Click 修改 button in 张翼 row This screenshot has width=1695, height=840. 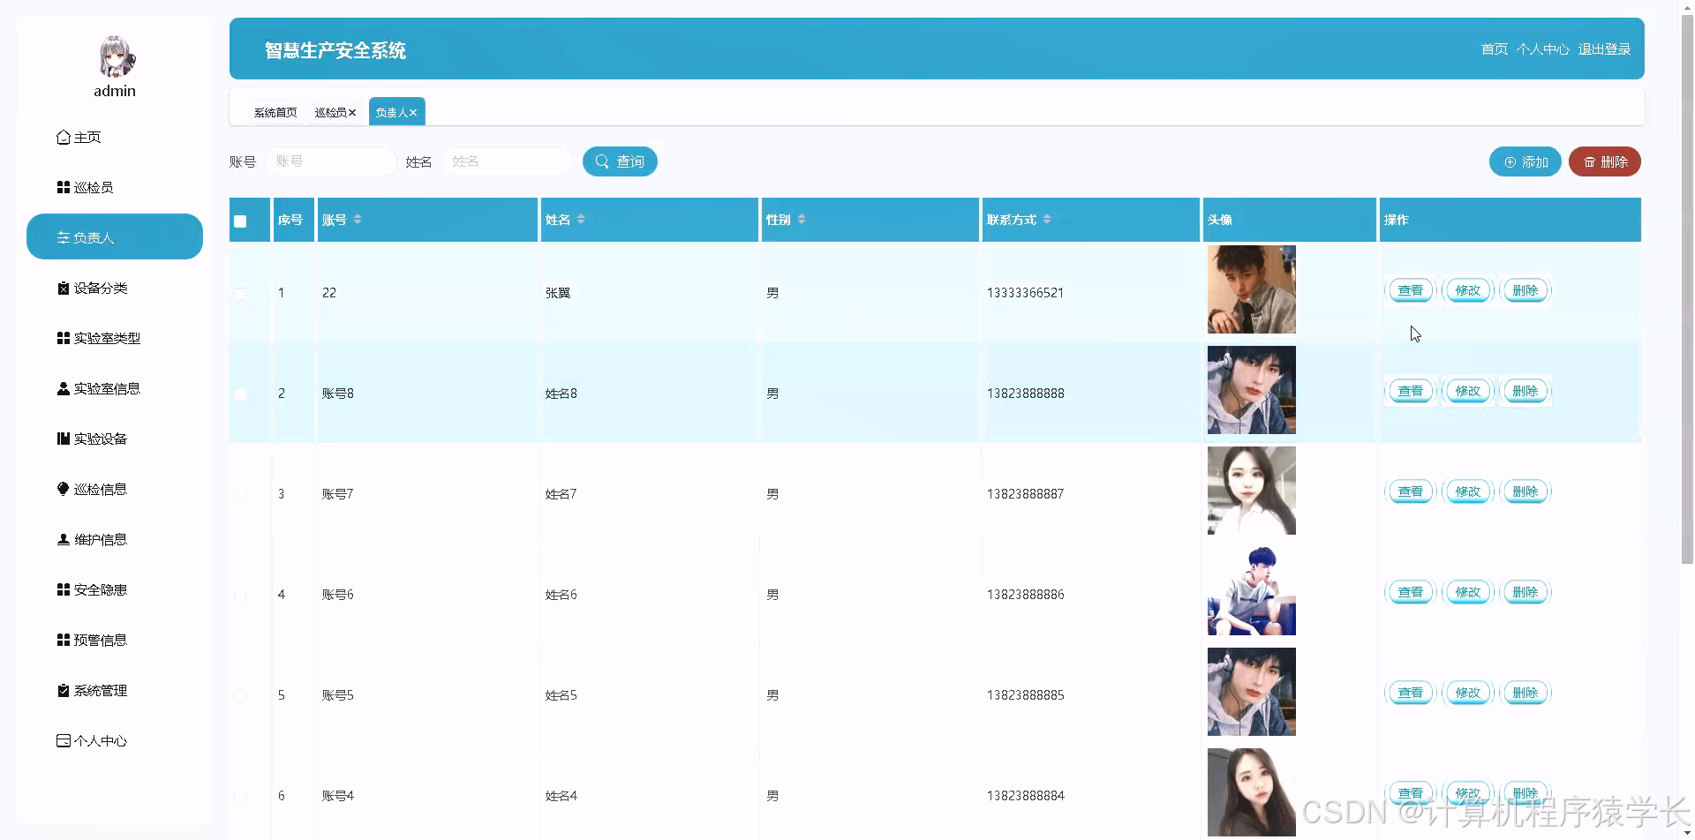(x=1467, y=290)
